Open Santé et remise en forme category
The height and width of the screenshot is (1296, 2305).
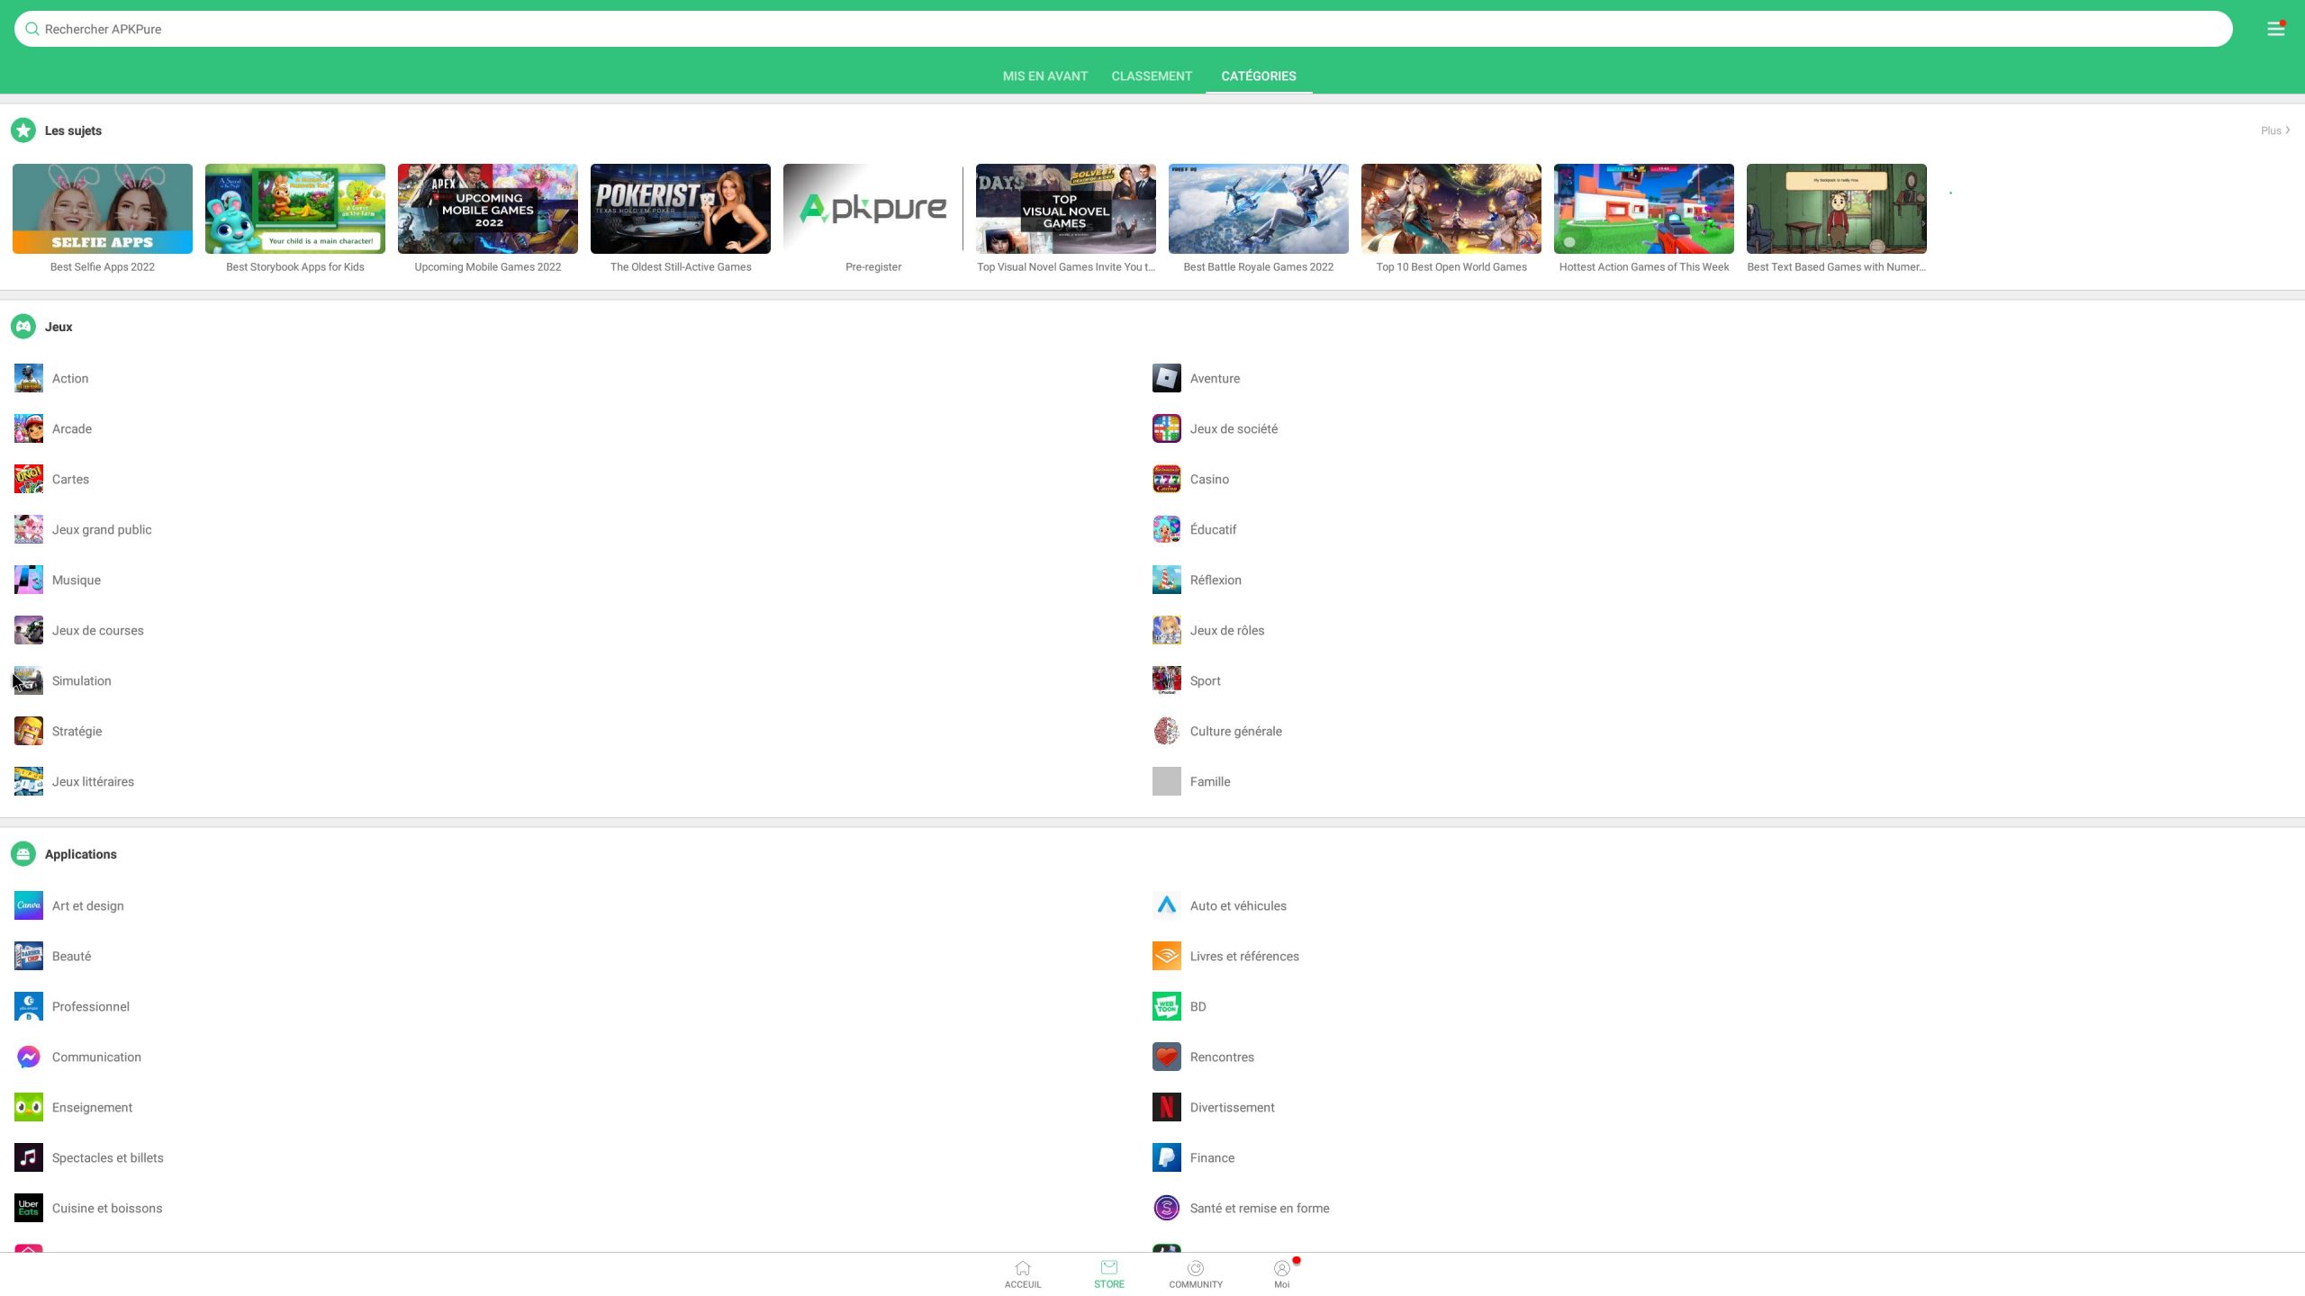tap(1259, 1208)
